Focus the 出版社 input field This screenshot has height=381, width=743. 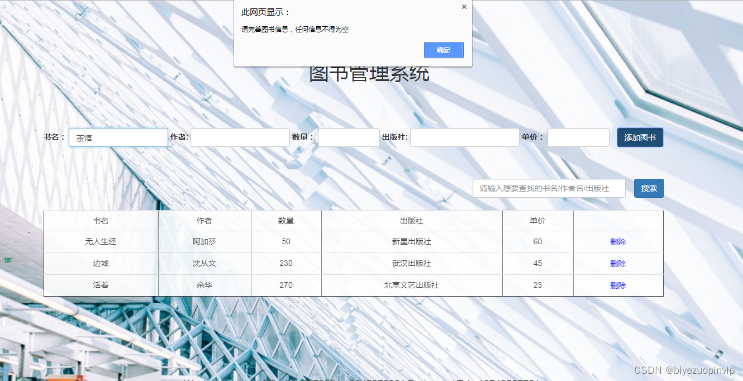point(465,137)
